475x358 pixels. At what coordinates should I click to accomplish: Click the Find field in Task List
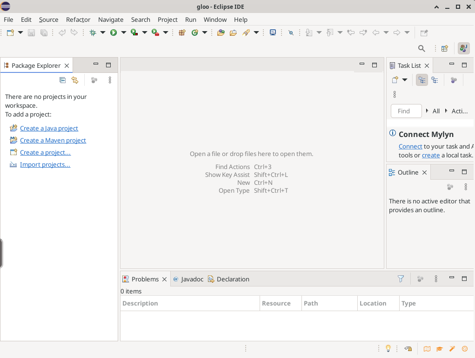coord(406,111)
